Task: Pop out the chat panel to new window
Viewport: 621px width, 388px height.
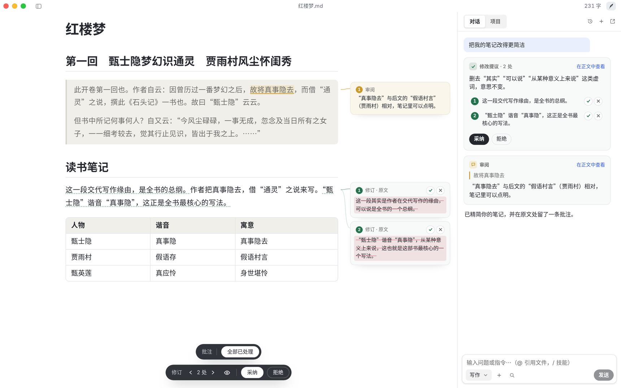Action: 613,21
